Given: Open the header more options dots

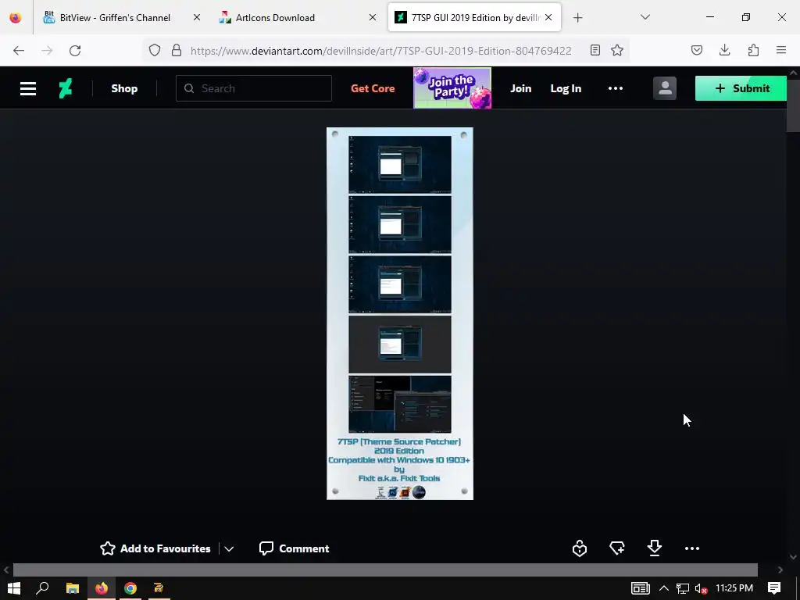Looking at the screenshot, I should pos(616,88).
